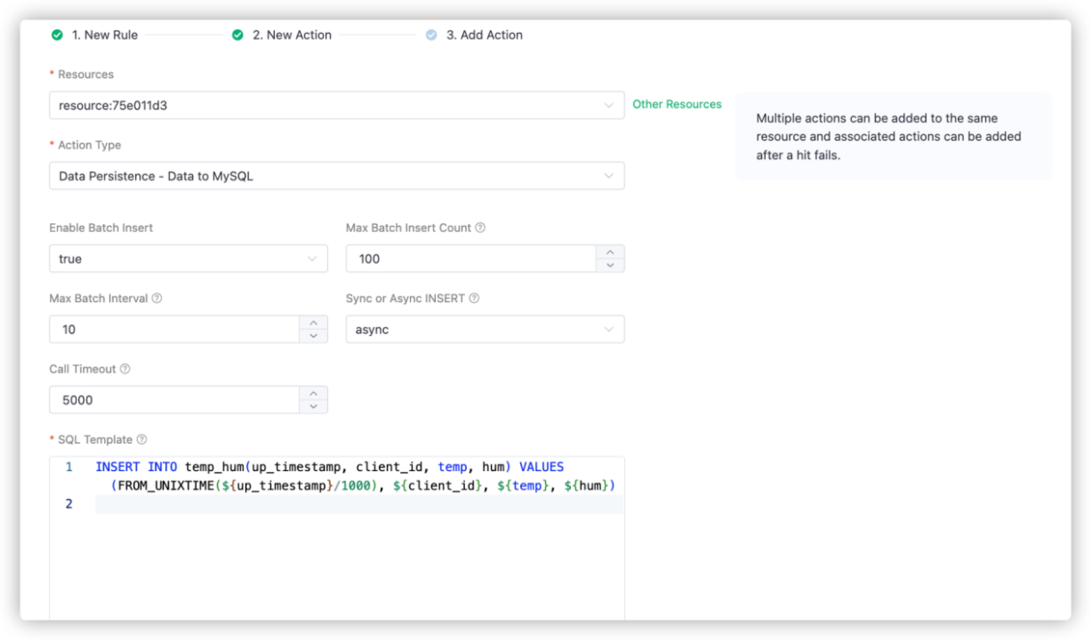
Task: Click the step 1 New Rule checkmark icon
Action: click(57, 35)
